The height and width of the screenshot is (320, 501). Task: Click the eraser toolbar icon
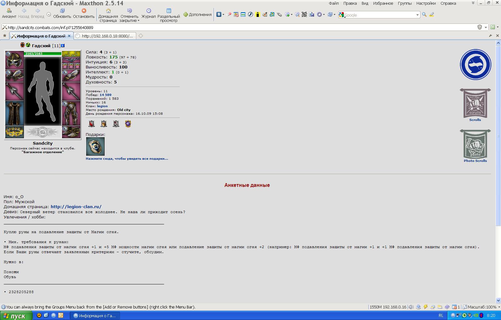(x=229, y=14)
